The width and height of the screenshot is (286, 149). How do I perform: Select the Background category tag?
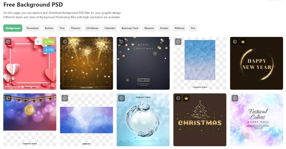coord(13,28)
